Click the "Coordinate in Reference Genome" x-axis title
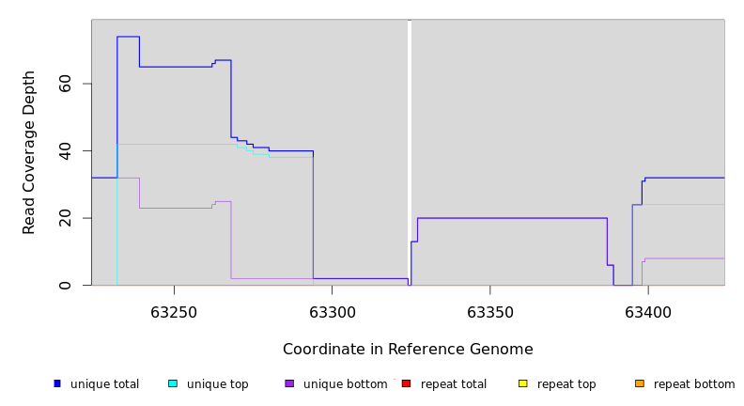744x406 pixels. pos(408,350)
